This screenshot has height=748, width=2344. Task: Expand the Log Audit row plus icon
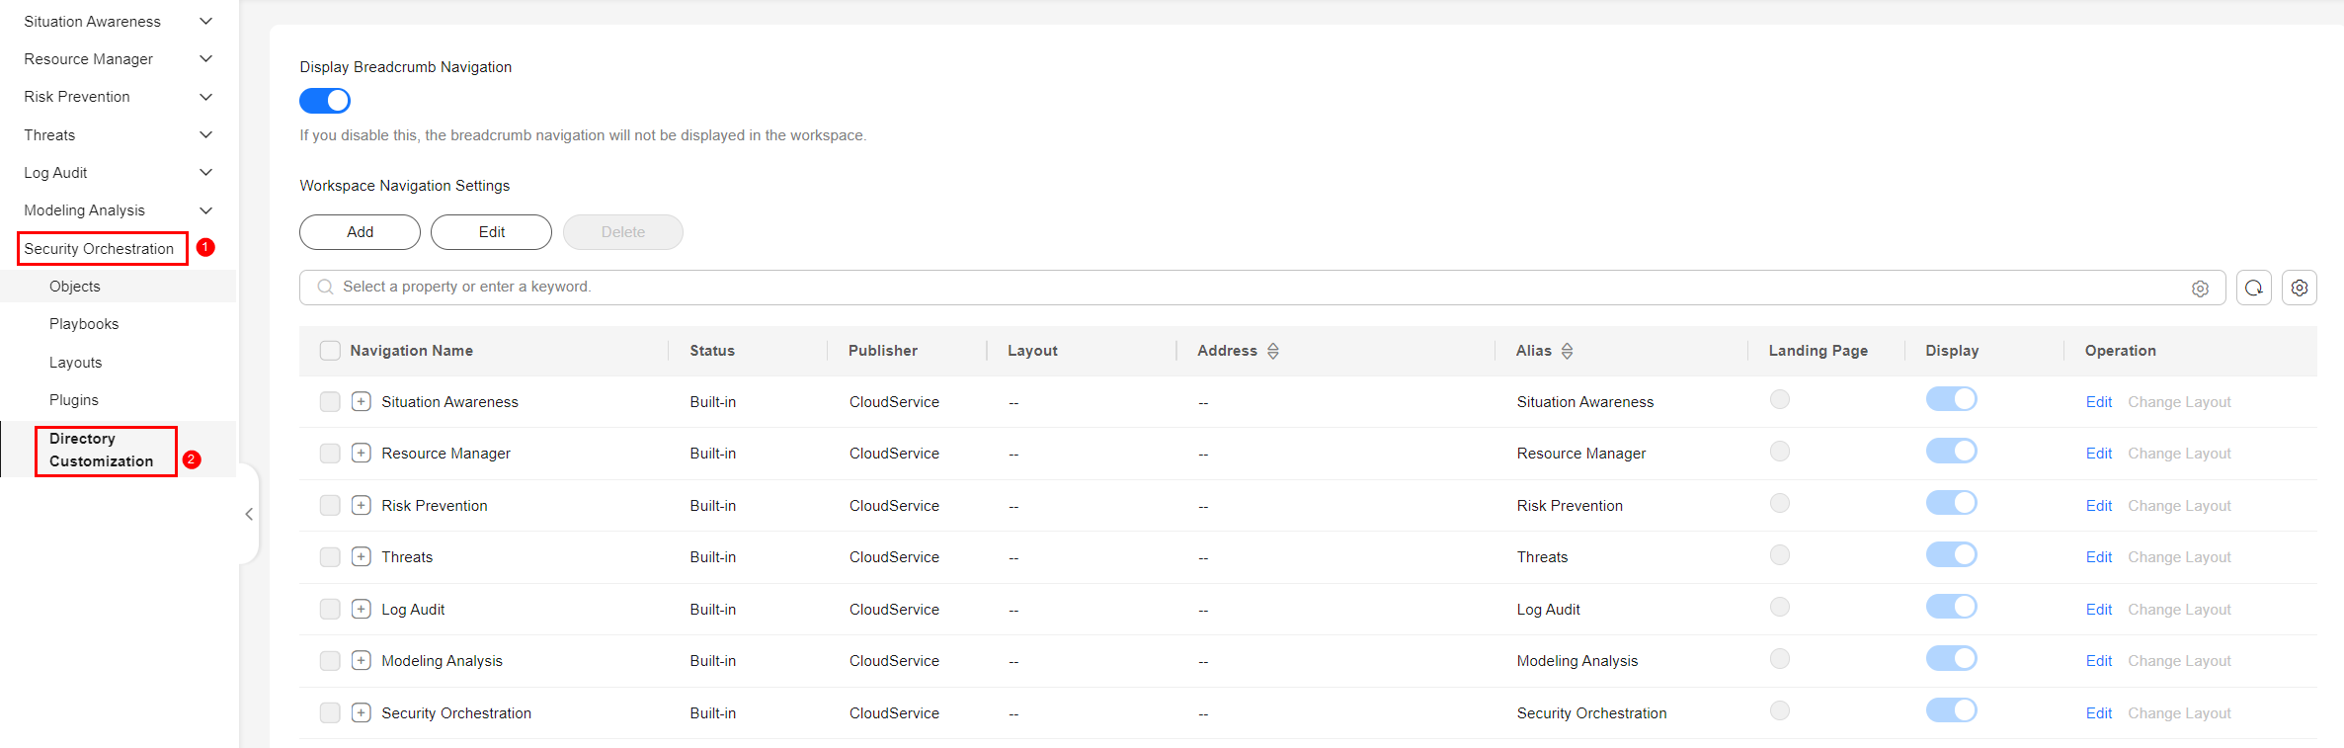(x=362, y=610)
